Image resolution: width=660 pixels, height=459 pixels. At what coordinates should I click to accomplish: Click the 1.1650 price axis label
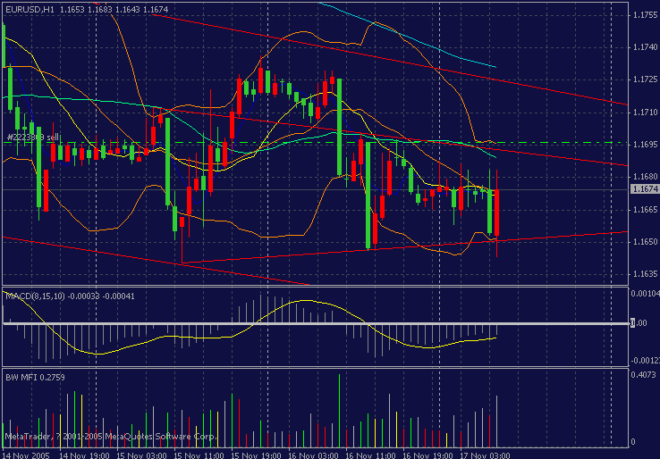coord(646,241)
